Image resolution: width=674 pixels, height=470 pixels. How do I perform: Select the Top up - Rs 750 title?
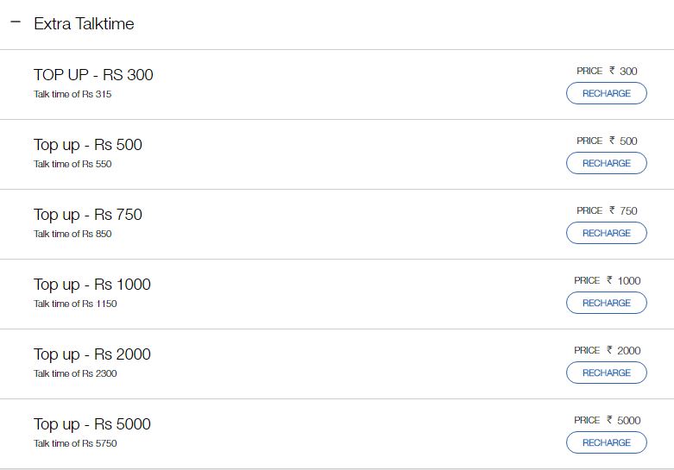88,215
